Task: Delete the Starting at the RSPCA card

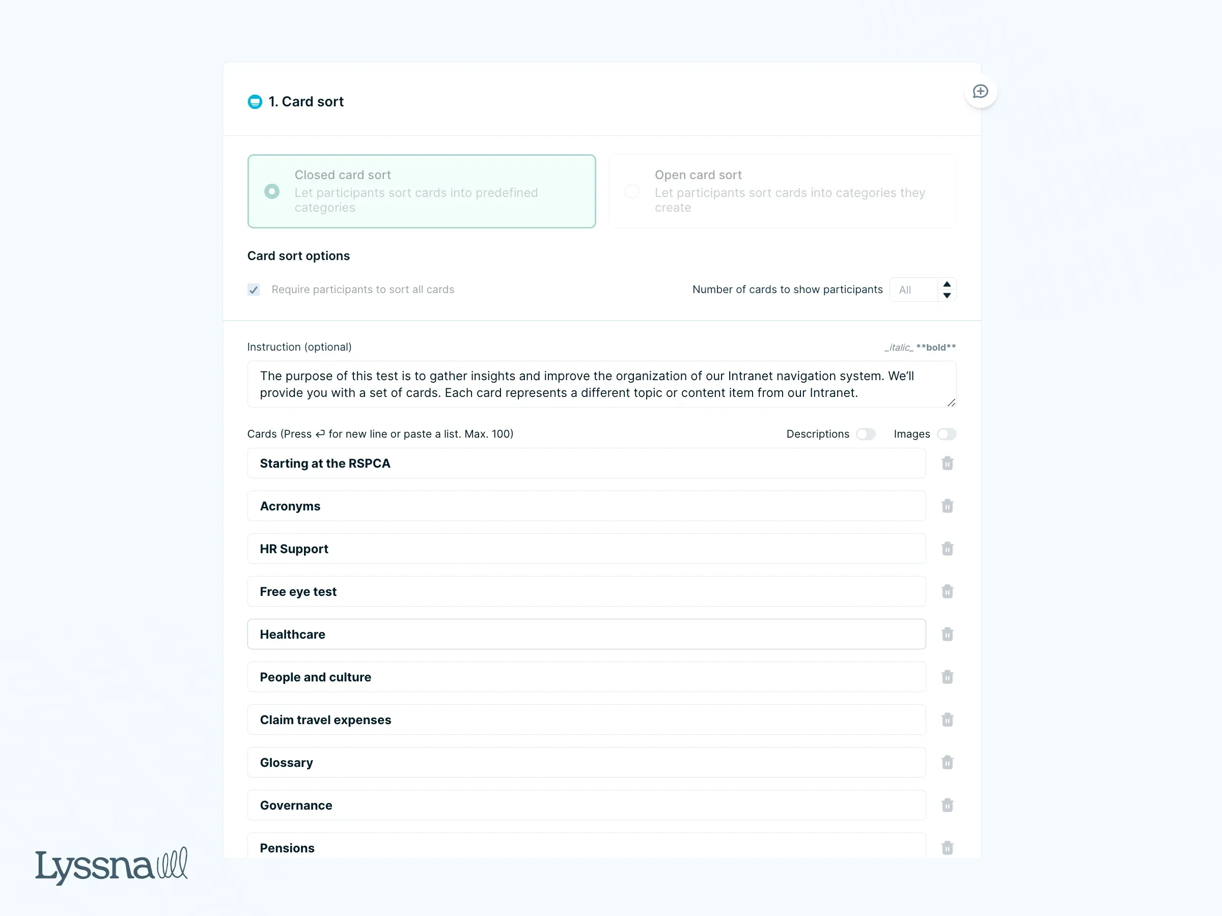Action: [947, 463]
